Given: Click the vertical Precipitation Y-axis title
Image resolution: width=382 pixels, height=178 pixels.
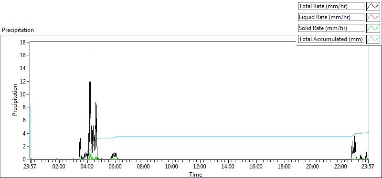Looking at the screenshot, I should tap(15, 100).
